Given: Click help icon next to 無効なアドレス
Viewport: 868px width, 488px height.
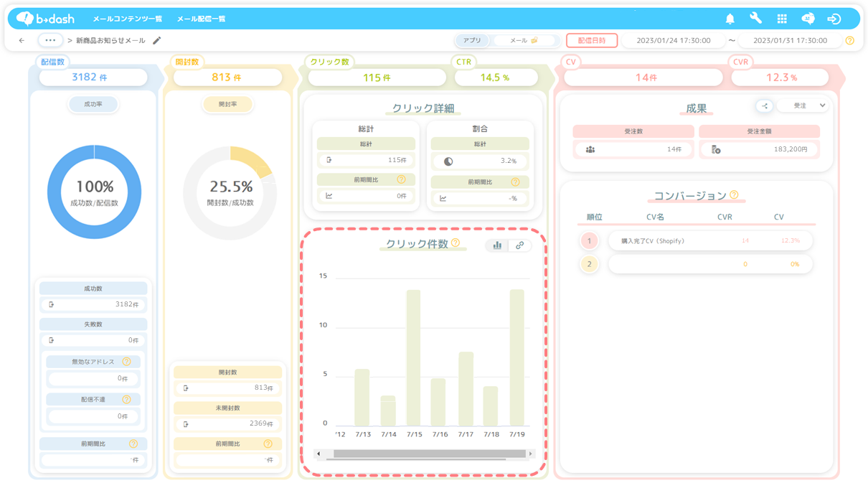Looking at the screenshot, I should pyautogui.click(x=126, y=362).
